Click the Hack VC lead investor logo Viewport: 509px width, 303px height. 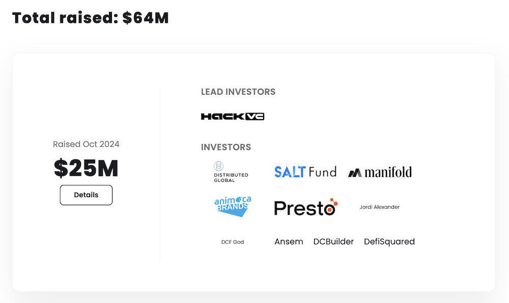pyautogui.click(x=232, y=116)
